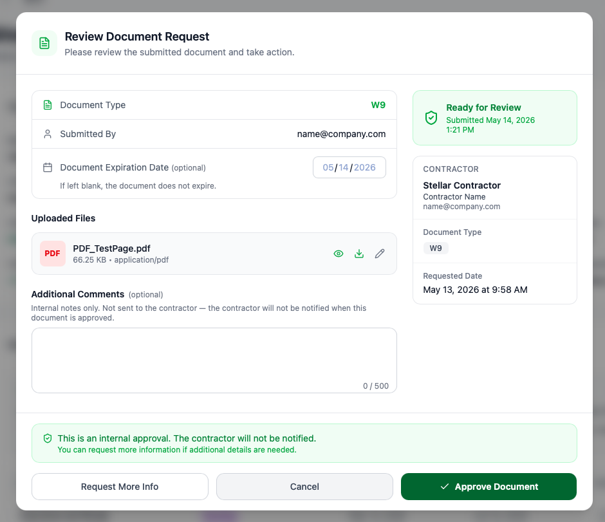Click the 'Internal notes only' helper text
605x522 pixels.
click(198, 313)
